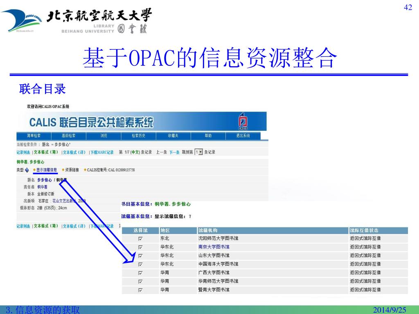
Task: Open the record number jump dropdown
Action: pyautogui.click(x=199, y=152)
